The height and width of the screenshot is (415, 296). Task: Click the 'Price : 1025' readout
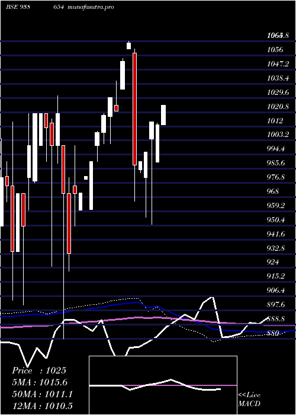click(39, 371)
